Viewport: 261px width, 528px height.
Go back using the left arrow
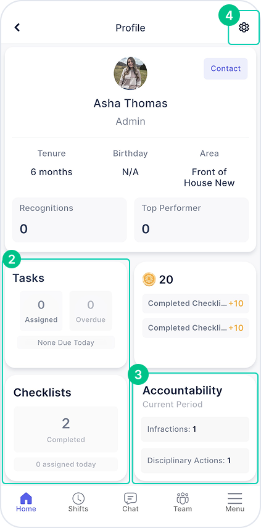17,27
